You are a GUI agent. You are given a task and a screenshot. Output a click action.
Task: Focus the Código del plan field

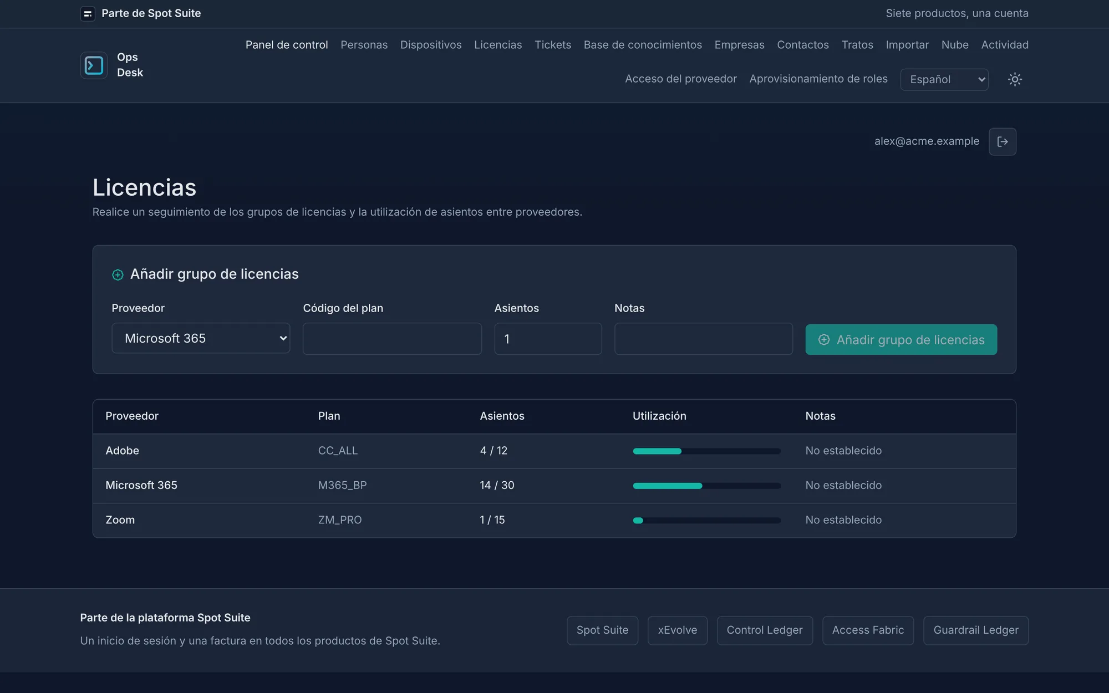[x=392, y=339]
